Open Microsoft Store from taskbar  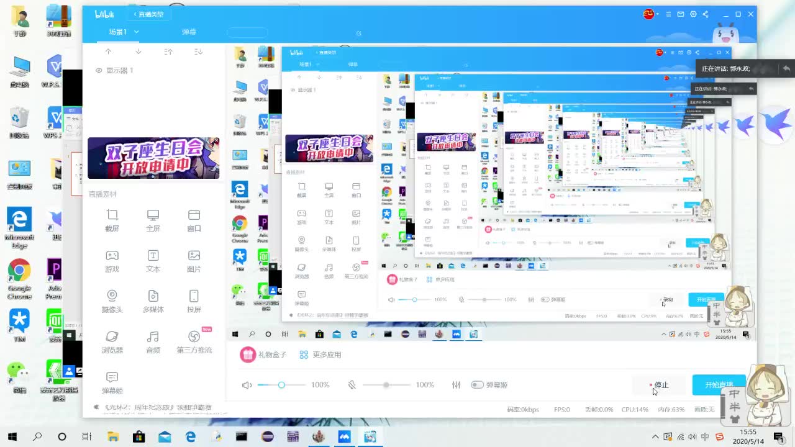[139, 436]
